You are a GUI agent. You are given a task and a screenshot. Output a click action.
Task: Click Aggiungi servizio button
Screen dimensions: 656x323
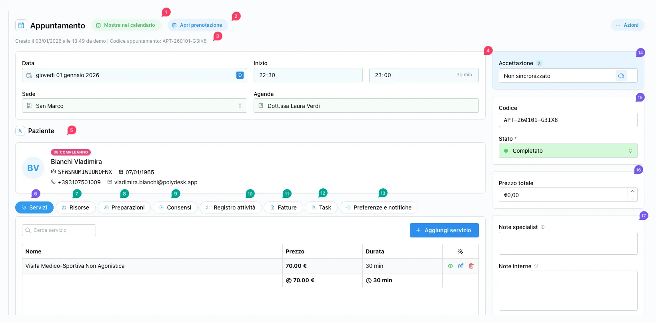[x=444, y=230]
